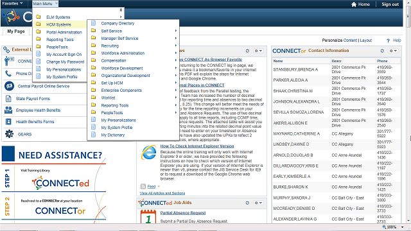This screenshot has width=411, height=231.
Task: Open How To Check Internet Explorer Version link
Action: pos(197,146)
